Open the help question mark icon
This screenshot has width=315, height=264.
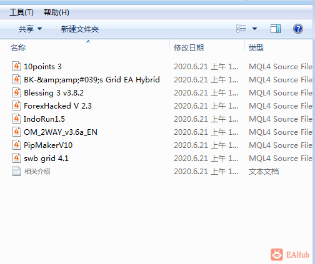pos(298,29)
